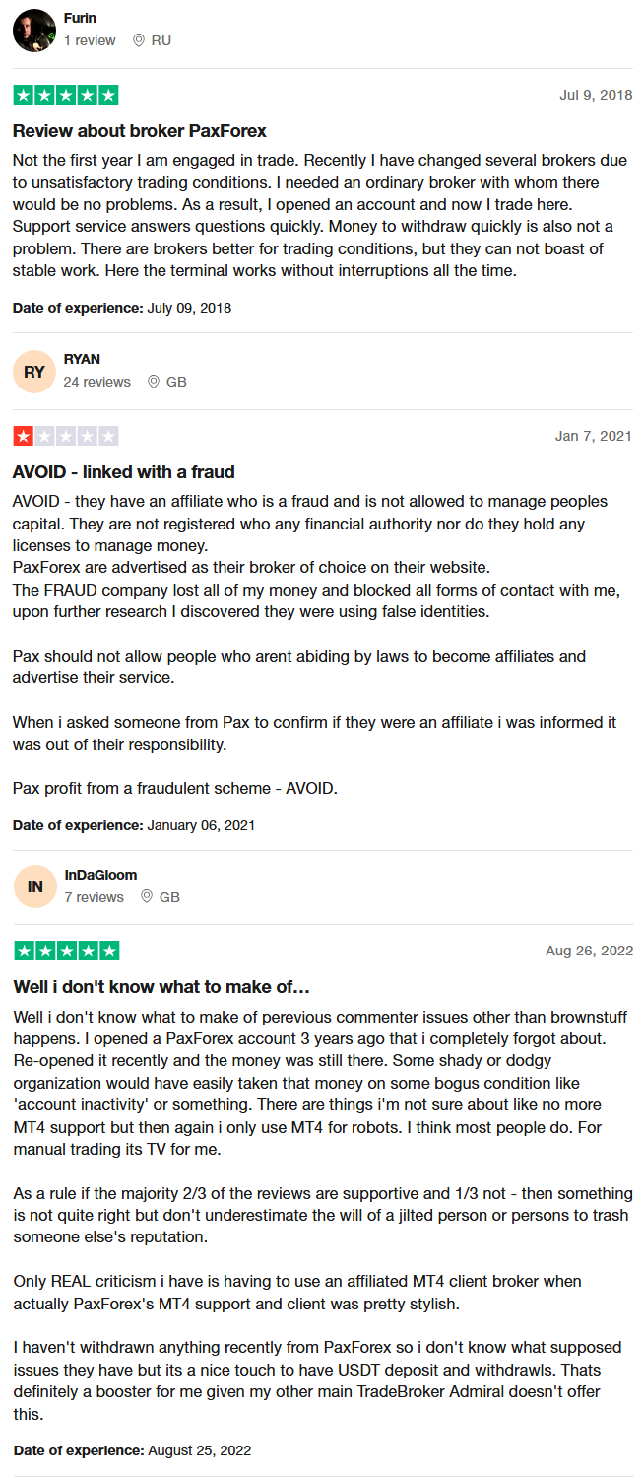Click InDaGloom's '7 reviews' count
Viewport: 643px width, 1482px height.
click(x=94, y=897)
